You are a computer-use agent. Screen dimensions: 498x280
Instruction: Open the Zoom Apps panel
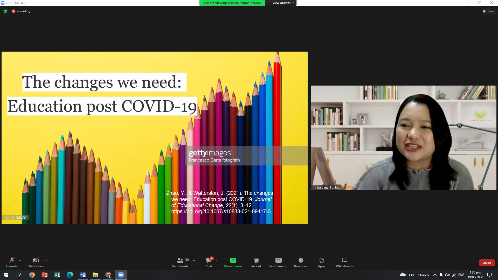(x=321, y=262)
